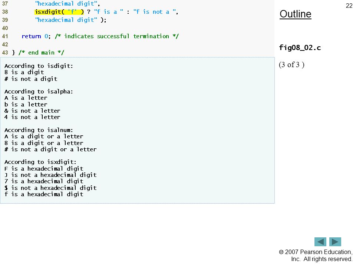The height and width of the screenshot is (267, 356).
Task: Click "J is not a hexadecimal digit" line
Action: tap(50, 175)
